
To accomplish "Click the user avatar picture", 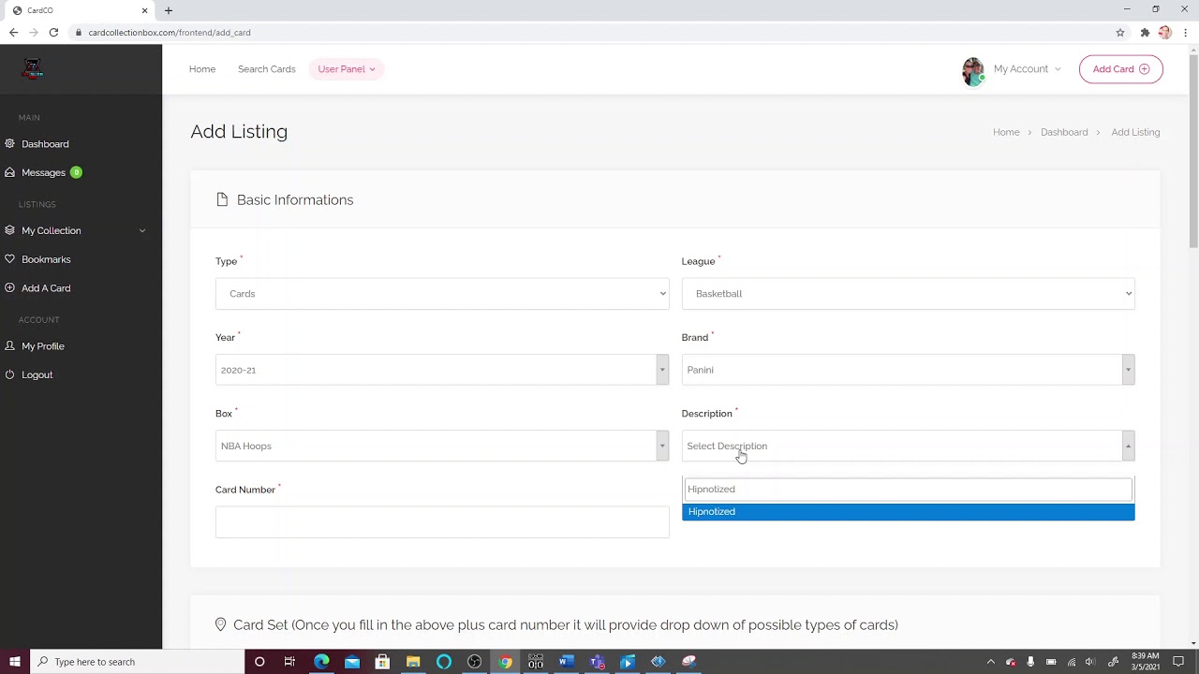I will point(973,71).
